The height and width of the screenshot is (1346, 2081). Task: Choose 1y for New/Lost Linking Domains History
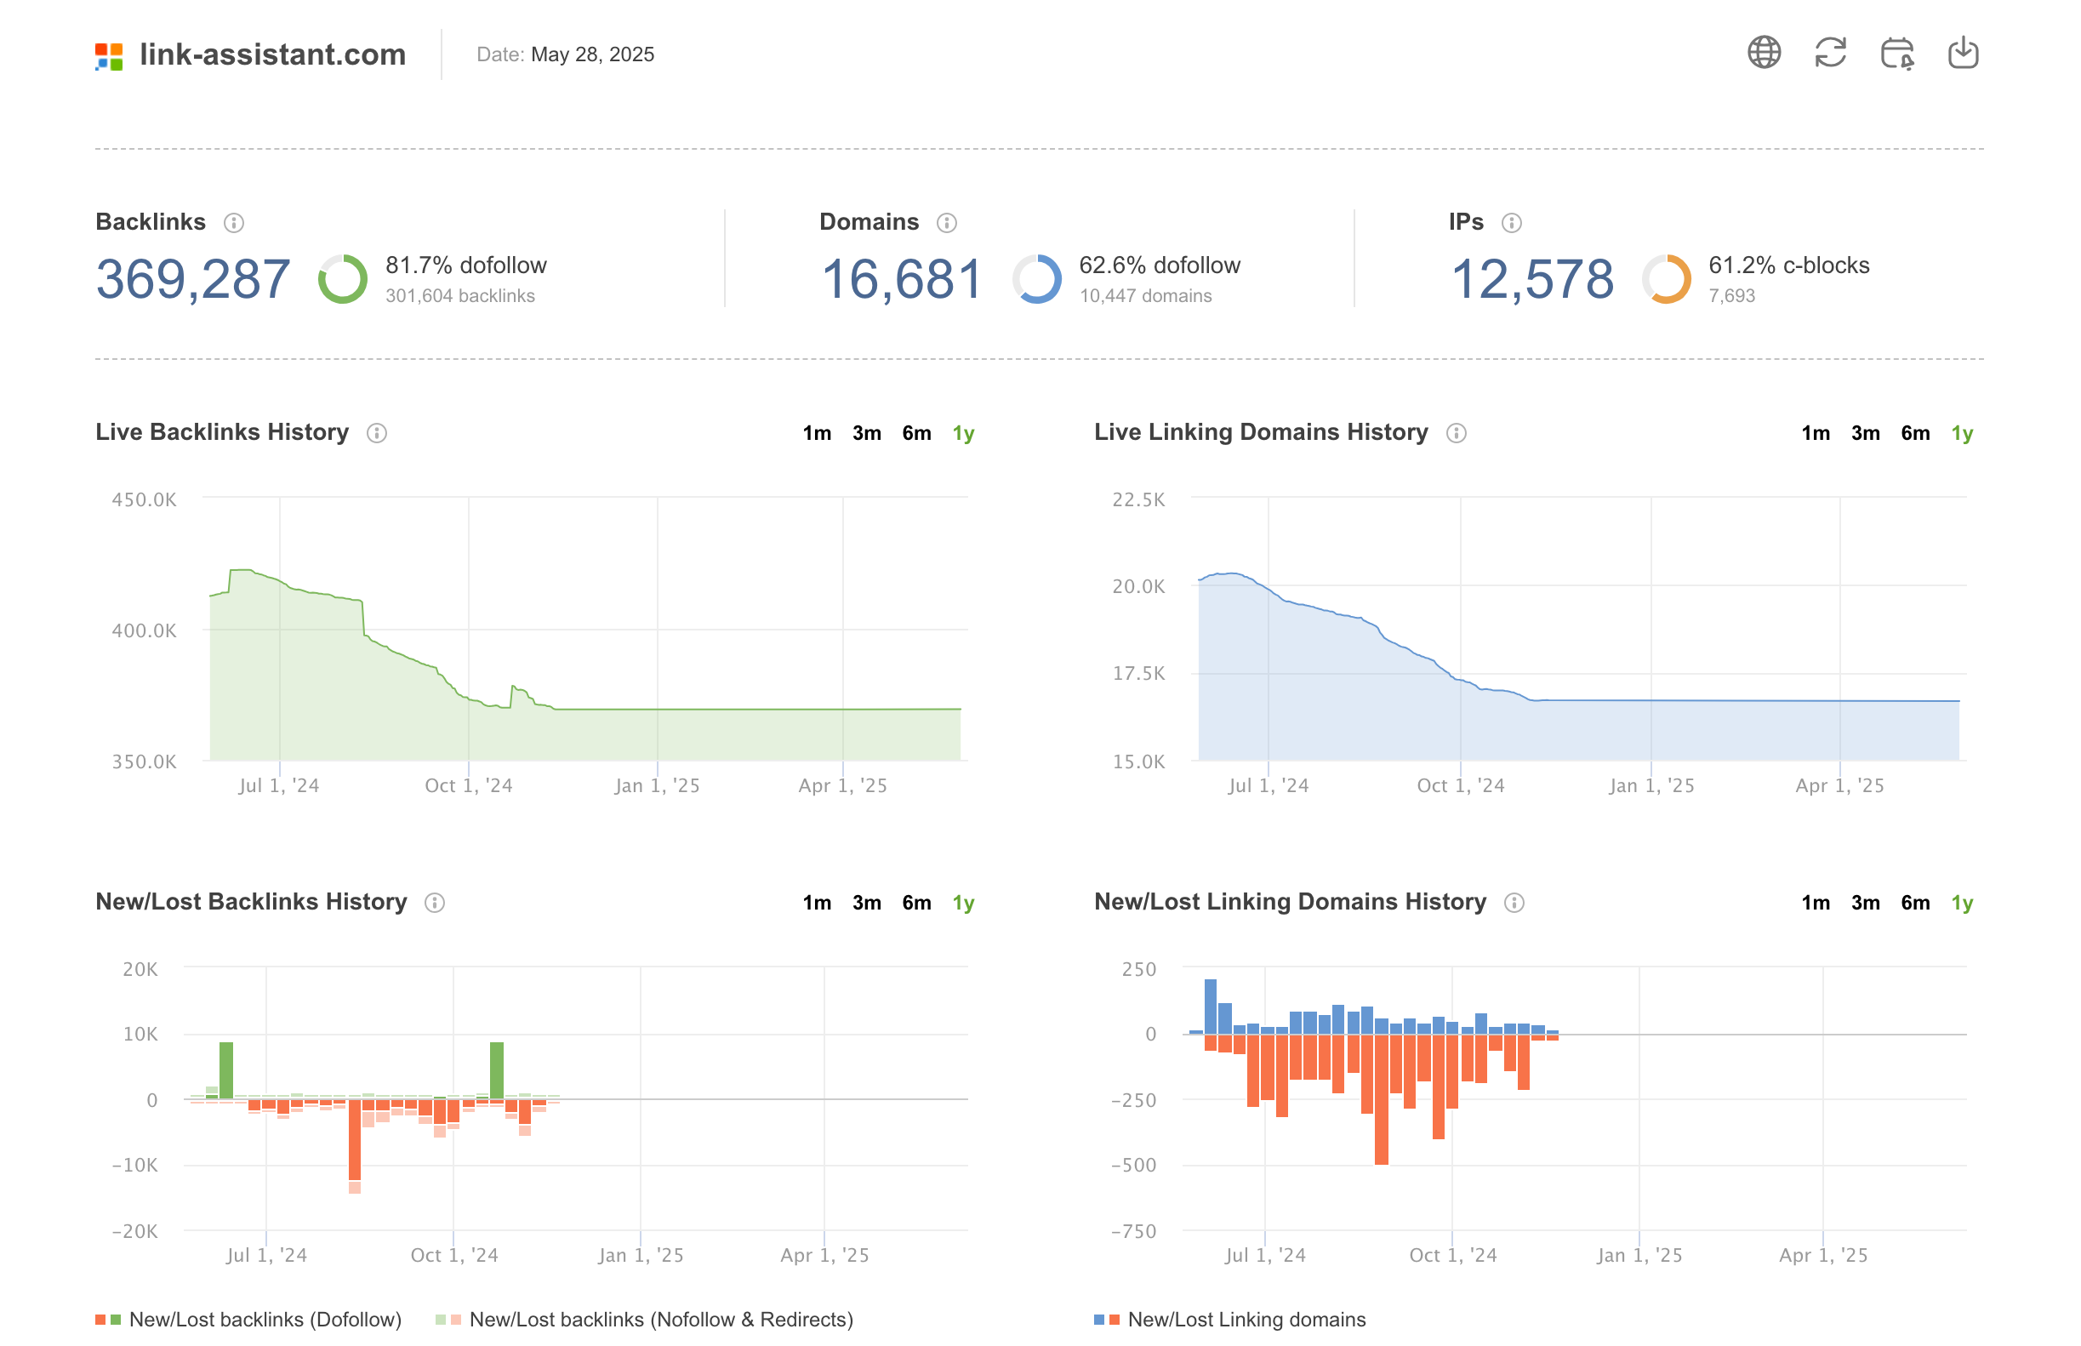tap(1962, 903)
